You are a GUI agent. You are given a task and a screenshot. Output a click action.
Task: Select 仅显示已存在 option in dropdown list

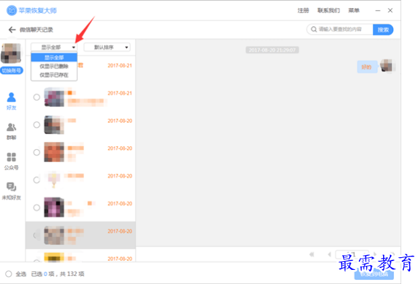pyautogui.click(x=54, y=75)
